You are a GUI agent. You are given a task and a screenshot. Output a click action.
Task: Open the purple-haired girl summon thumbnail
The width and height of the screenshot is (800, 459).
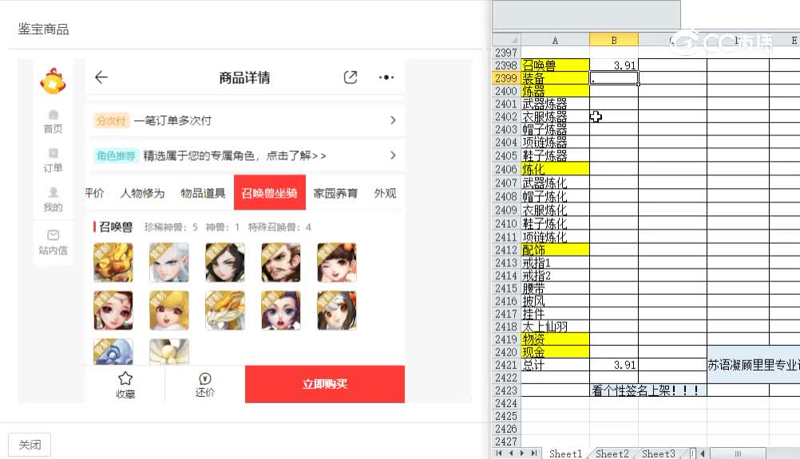tap(280, 310)
